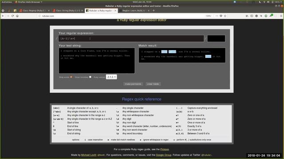Click the Regex quick reference heading
284x159 pixels.
[142, 99]
